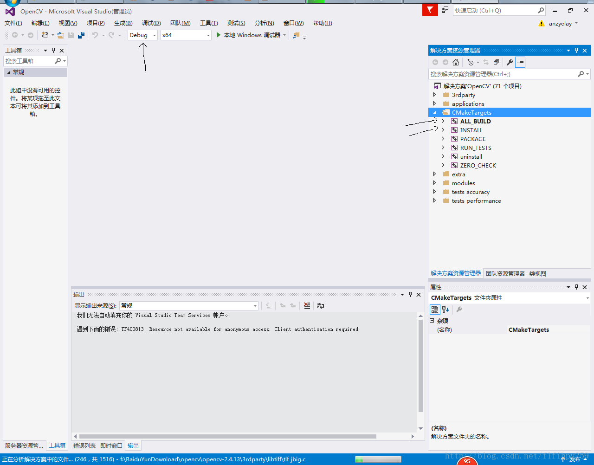Focus the 快速启动 Quick Launch search box

click(x=495, y=10)
